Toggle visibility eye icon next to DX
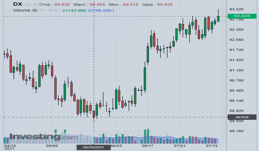The image size is (259, 151). click(28, 5)
